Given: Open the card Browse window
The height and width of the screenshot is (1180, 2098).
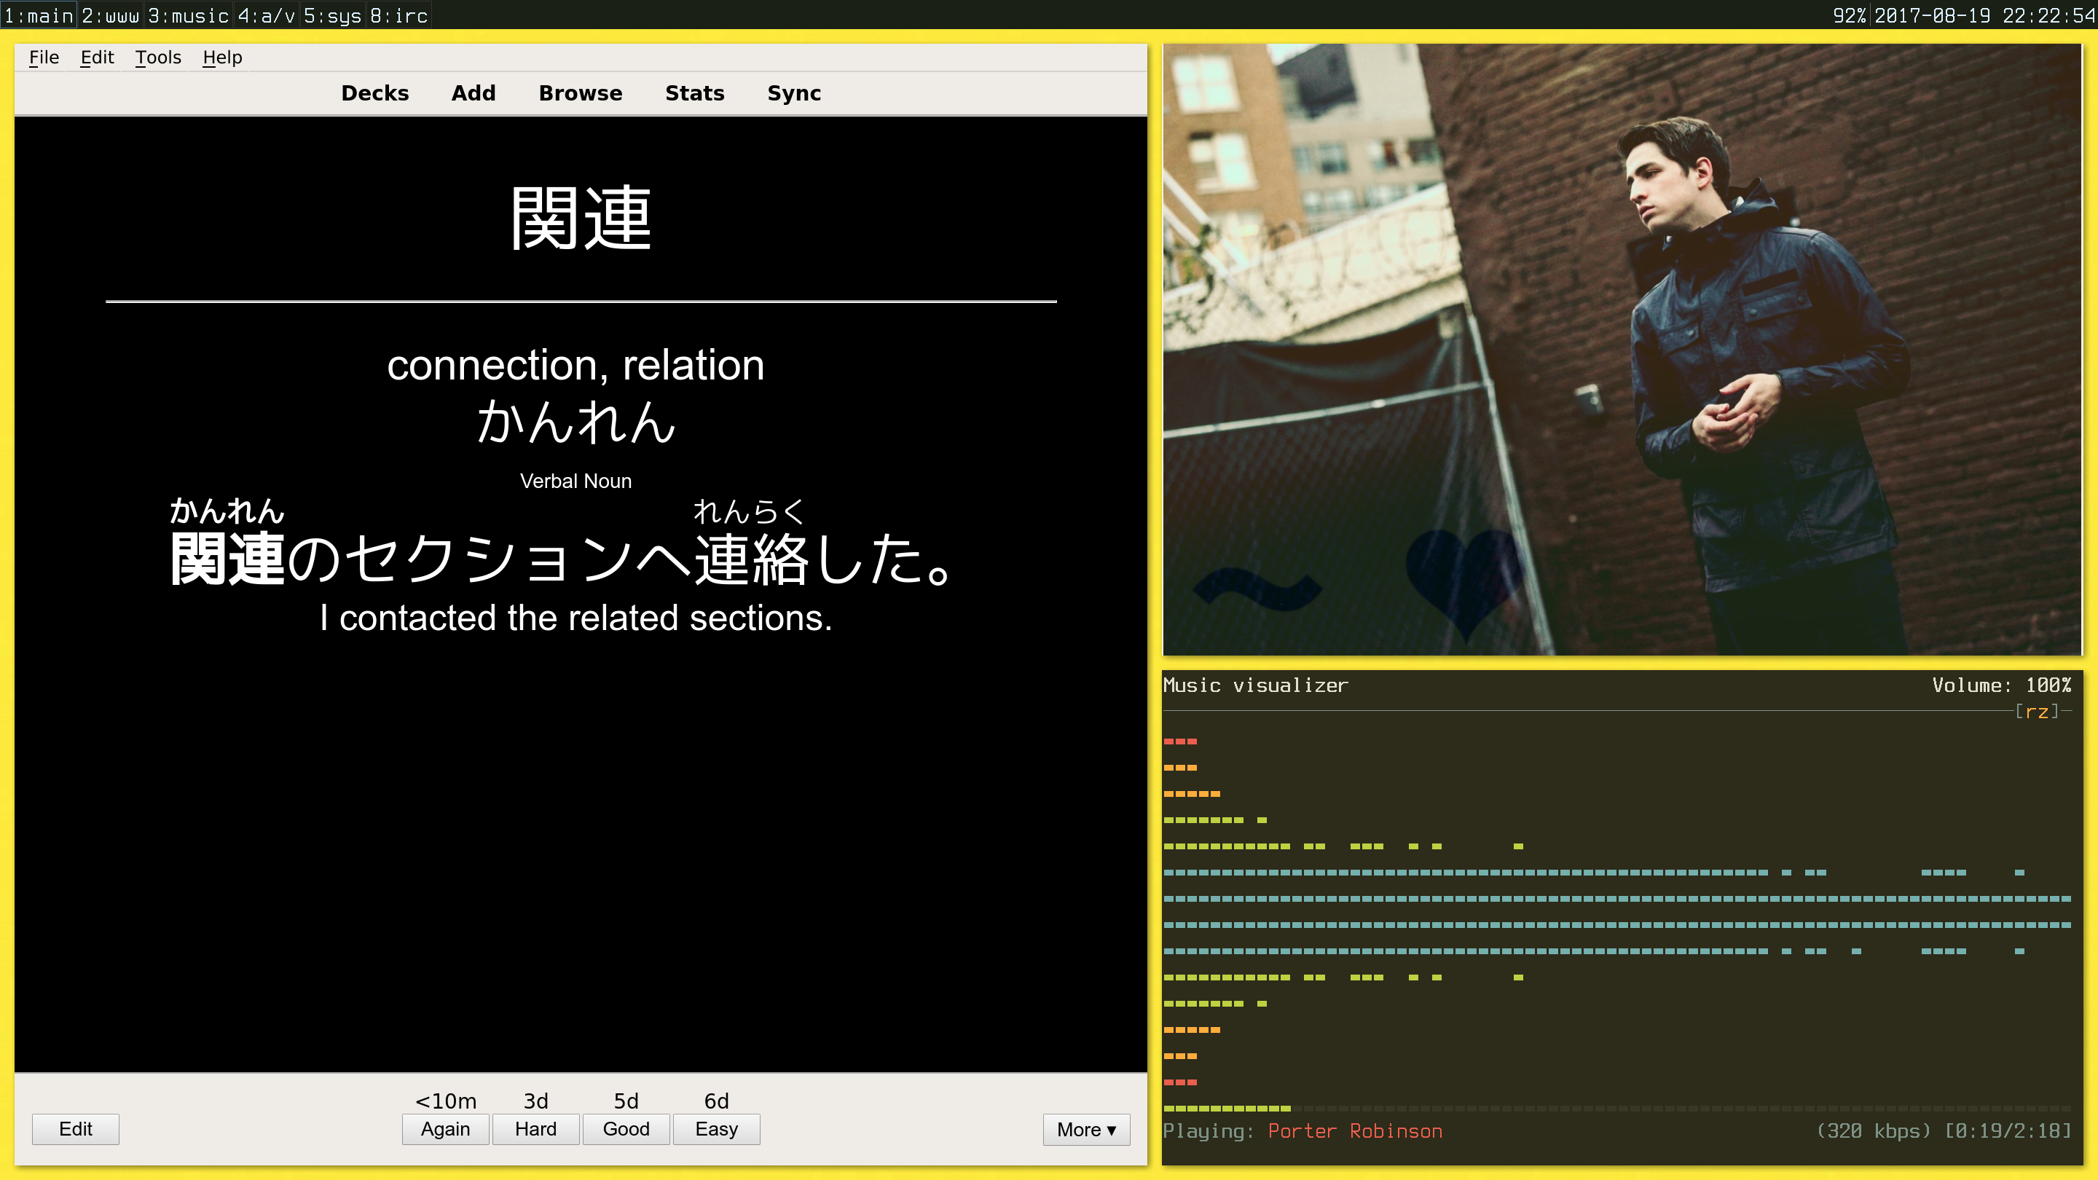Looking at the screenshot, I should (x=580, y=93).
